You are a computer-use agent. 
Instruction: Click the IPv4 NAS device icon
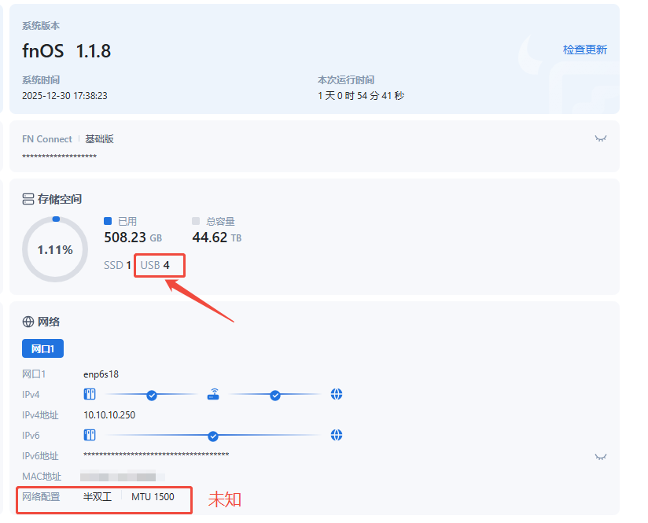90,394
